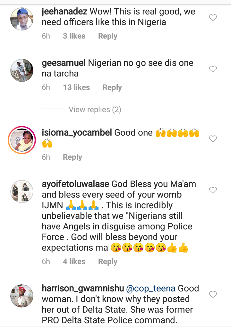
Task: Like jeehanadez's comment with heart icon
Action: pyautogui.click(x=213, y=18)
